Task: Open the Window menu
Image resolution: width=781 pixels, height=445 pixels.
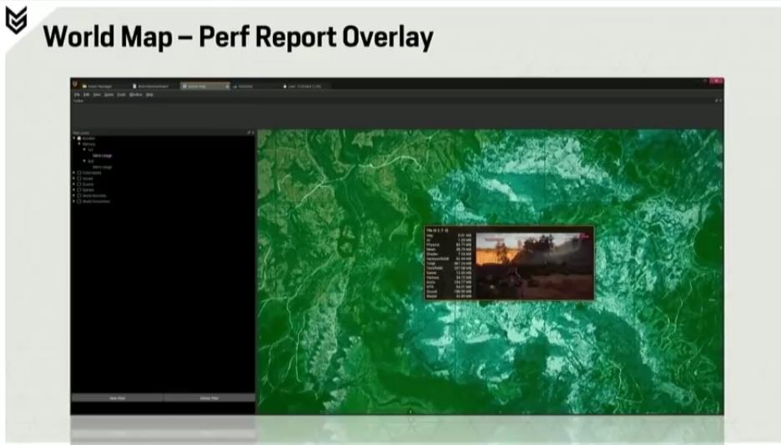Action: tap(135, 94)
